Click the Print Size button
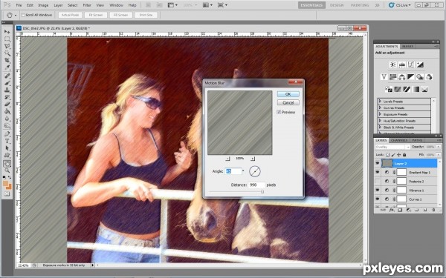446x278 pixels. pos(146,15)
